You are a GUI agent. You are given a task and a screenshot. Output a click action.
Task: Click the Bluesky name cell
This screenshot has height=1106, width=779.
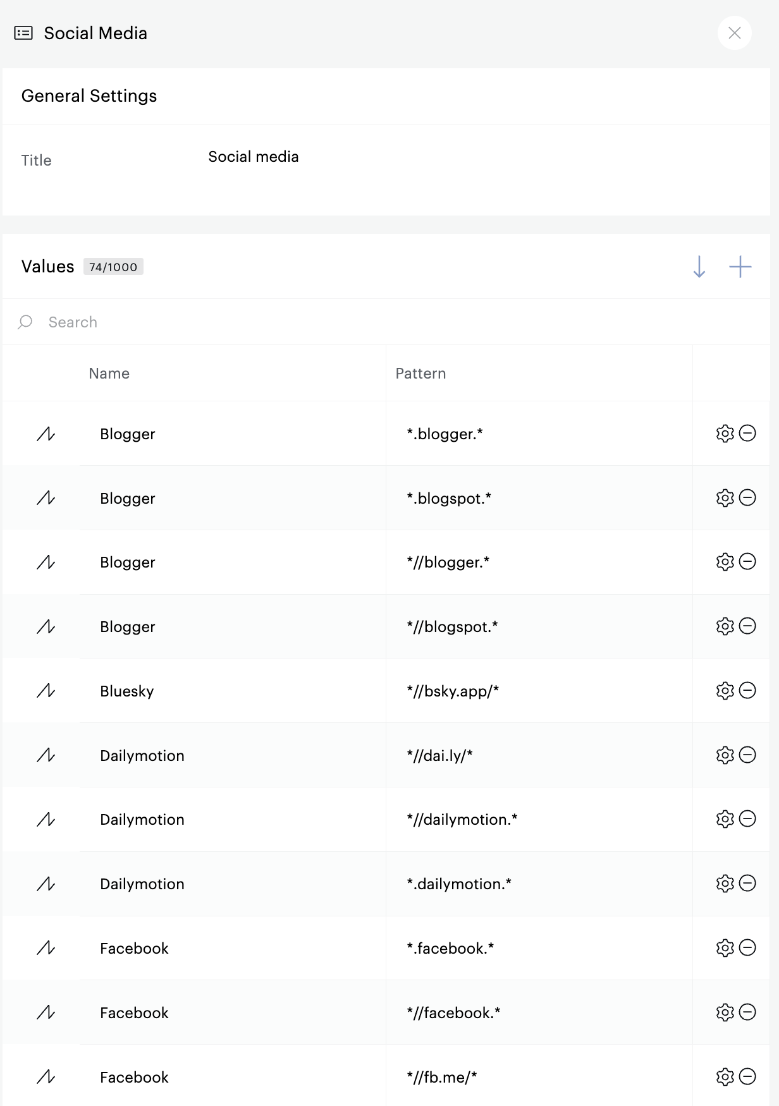click(126, 691)
